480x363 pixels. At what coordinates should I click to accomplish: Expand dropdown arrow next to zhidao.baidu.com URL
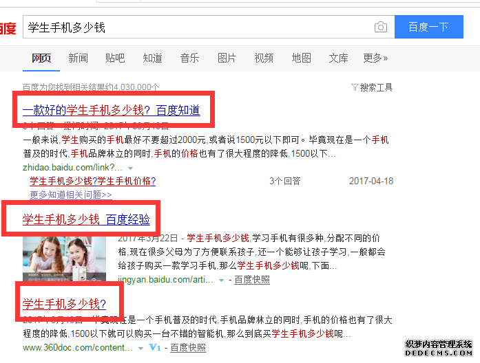[130, 168]
